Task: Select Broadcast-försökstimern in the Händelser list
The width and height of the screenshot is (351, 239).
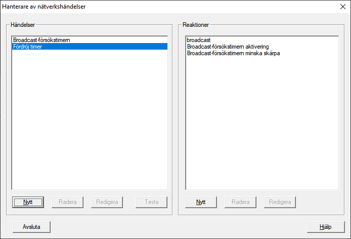Action: [41, 39]
